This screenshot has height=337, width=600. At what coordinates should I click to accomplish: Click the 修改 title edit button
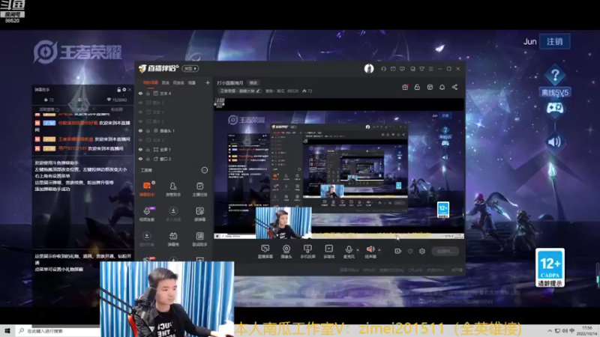(x=253, y=83)
